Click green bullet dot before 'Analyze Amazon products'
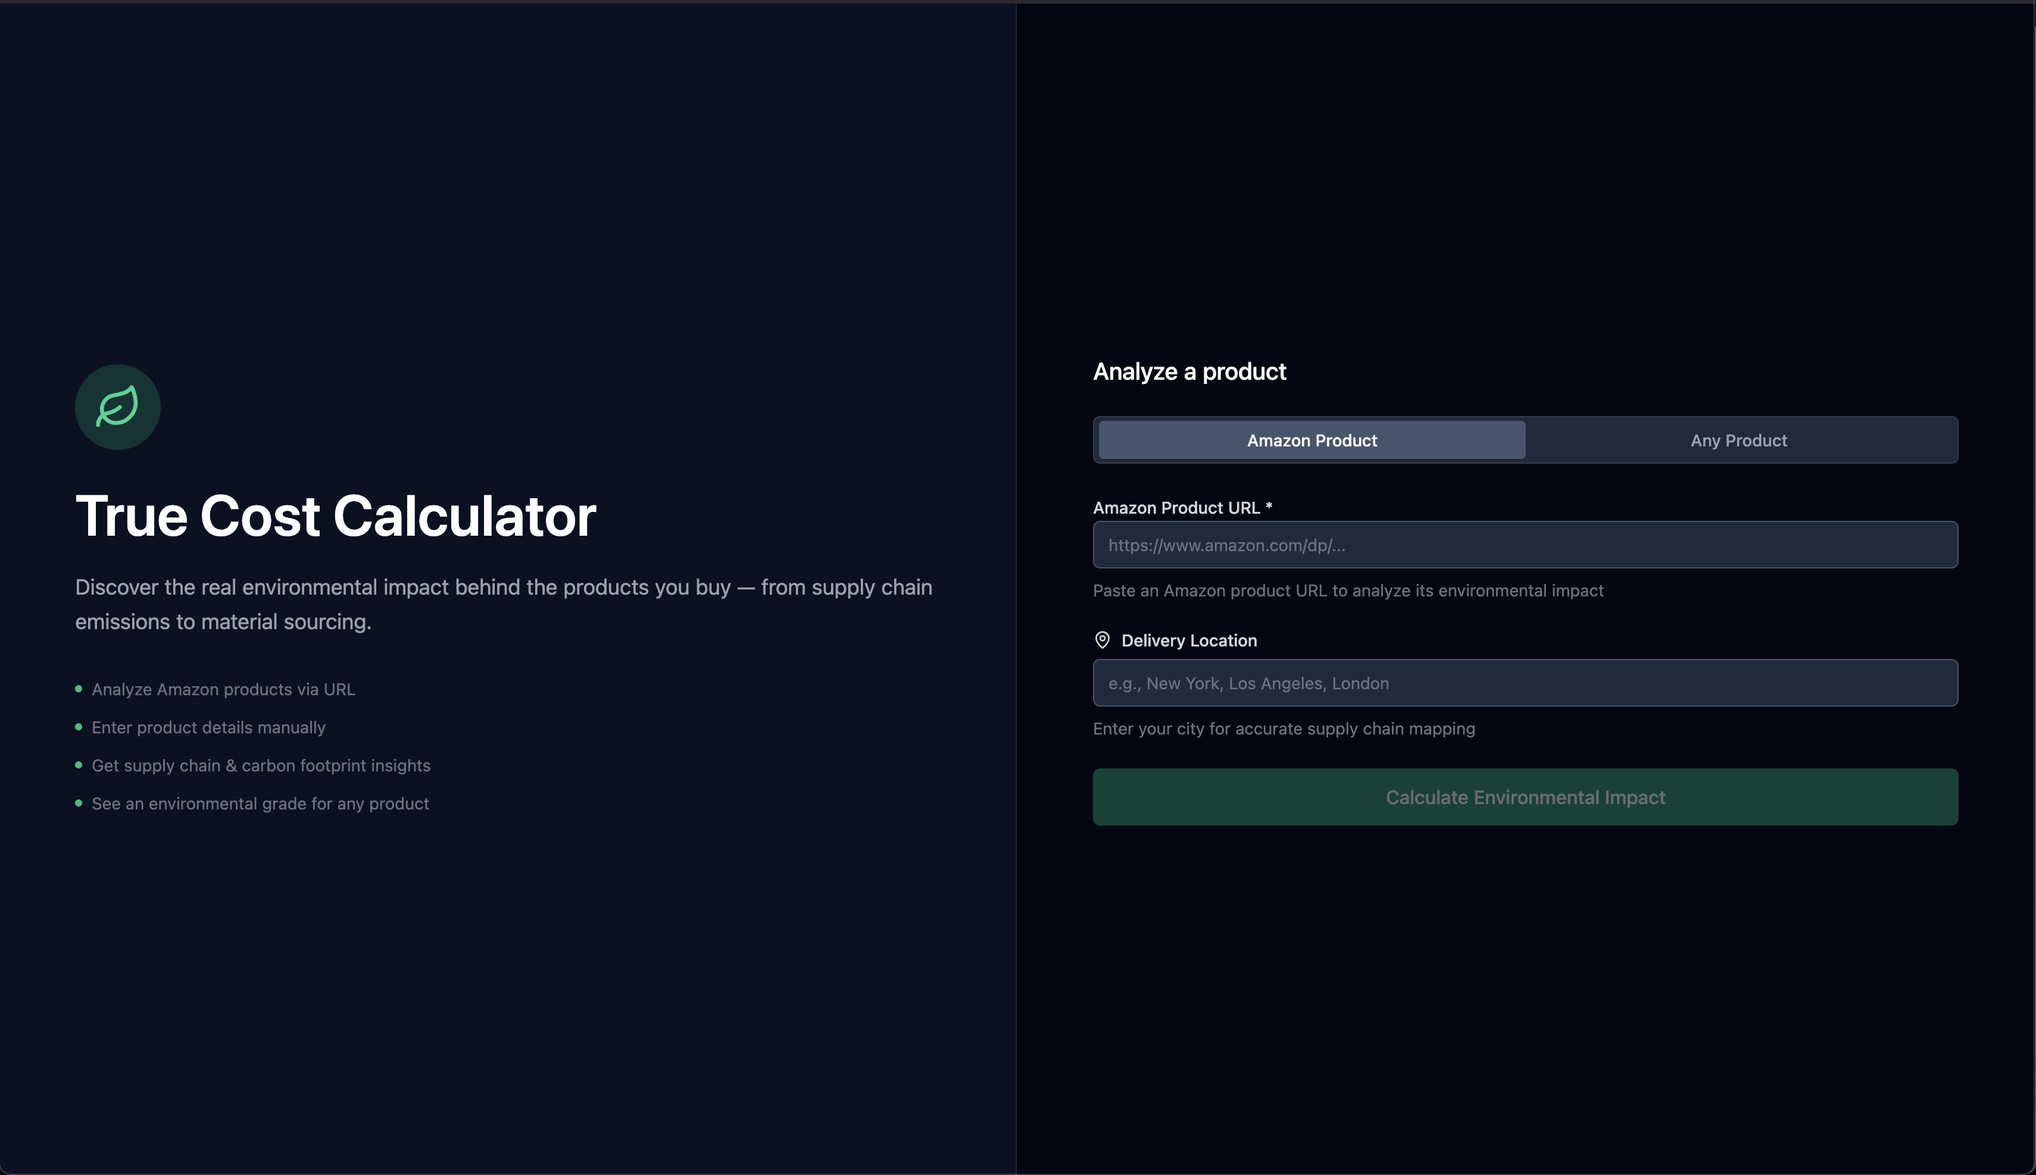 coord(78,688)
